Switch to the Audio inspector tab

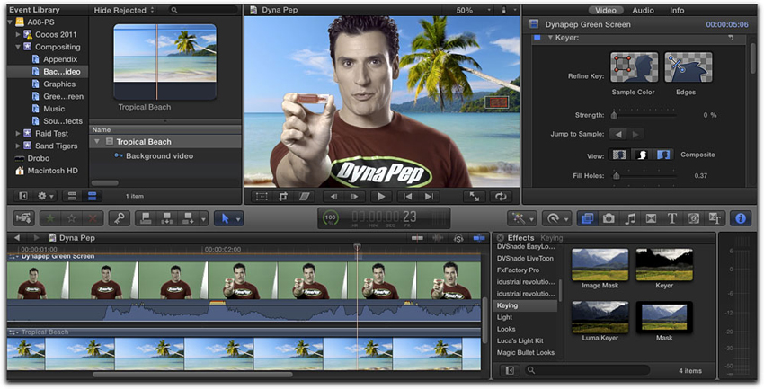pyautogui.click(x=644, y=10)
